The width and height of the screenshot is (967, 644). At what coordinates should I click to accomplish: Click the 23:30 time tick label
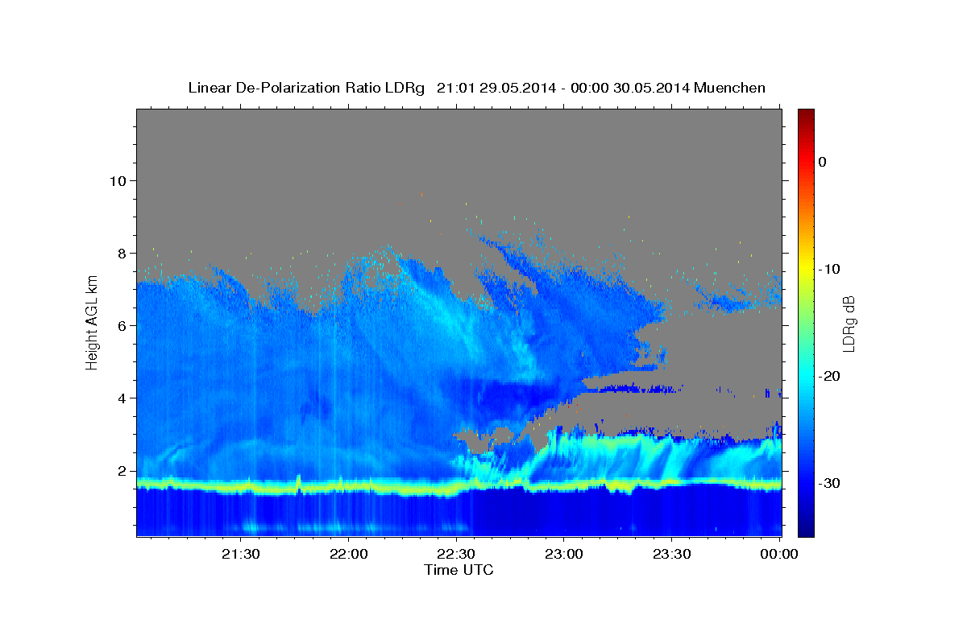point(671,555)
